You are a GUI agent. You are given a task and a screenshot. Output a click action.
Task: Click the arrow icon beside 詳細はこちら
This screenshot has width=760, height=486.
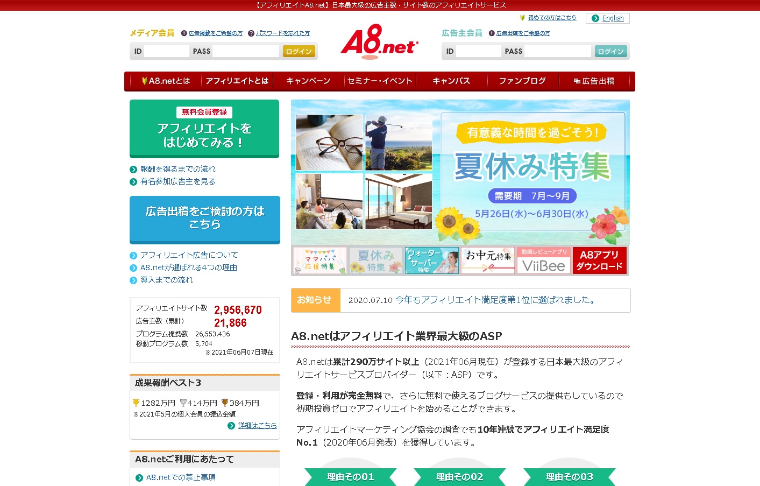click(x=231, y=426)
